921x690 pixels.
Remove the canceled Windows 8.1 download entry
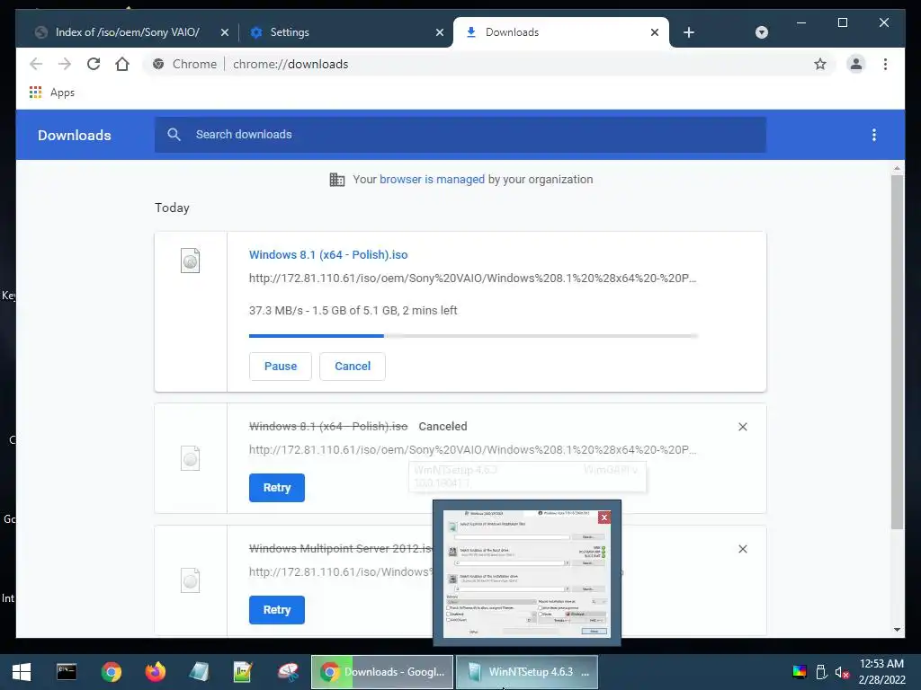pyautogui.click(x=742, y=427)
